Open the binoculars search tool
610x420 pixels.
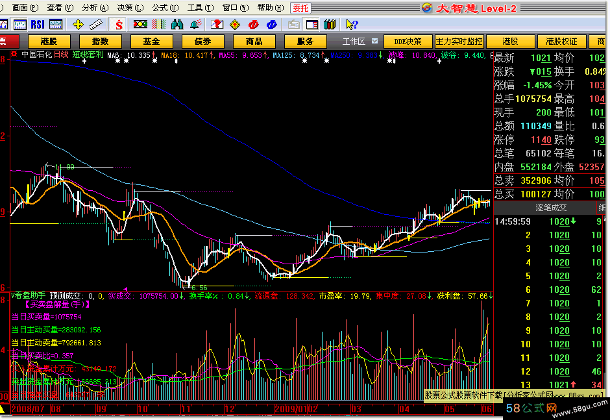coord(177,25)
